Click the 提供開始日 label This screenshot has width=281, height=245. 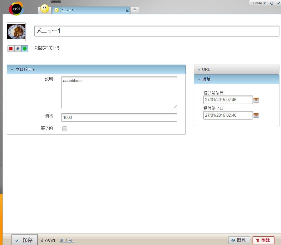pyautogui.click(x=213, y=93)
